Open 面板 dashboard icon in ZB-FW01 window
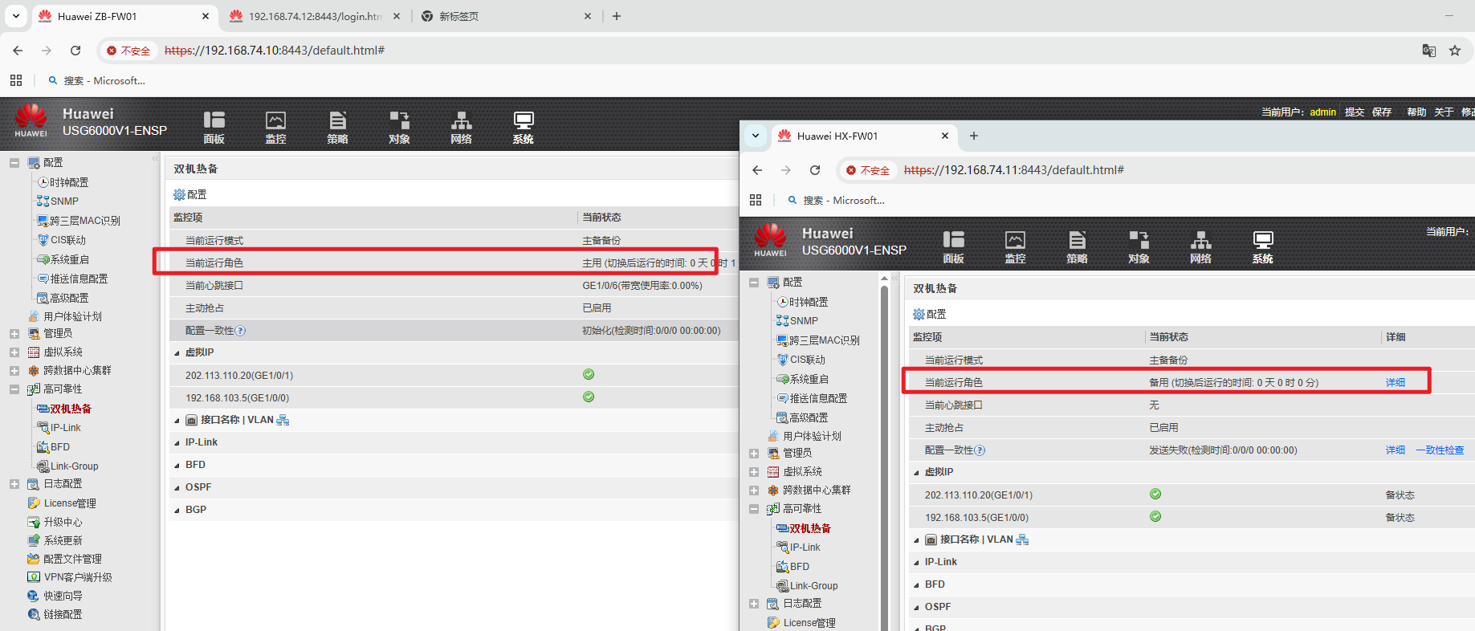The width and height of the screenshot is (1475, 631). pyautogui.click(x=214, y=127)
